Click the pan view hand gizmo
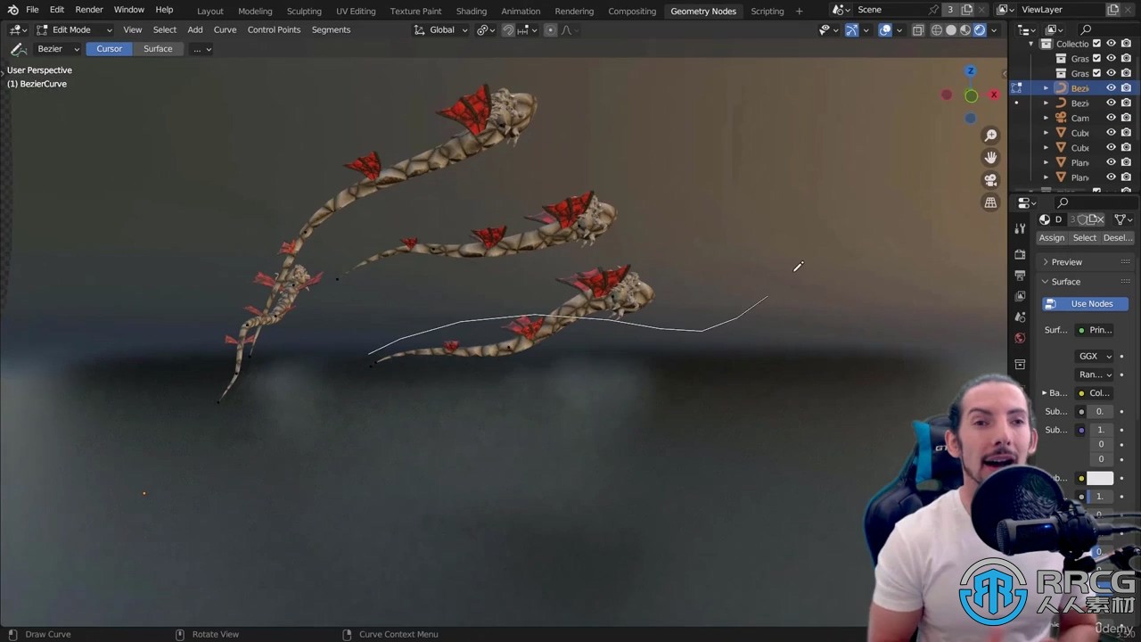1141x642 pixels. [x=990, y=158]
